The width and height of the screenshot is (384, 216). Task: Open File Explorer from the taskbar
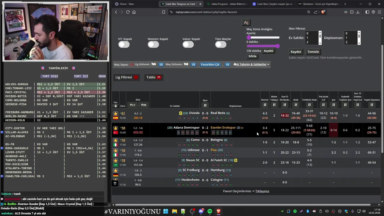click(x=175, y=211)
